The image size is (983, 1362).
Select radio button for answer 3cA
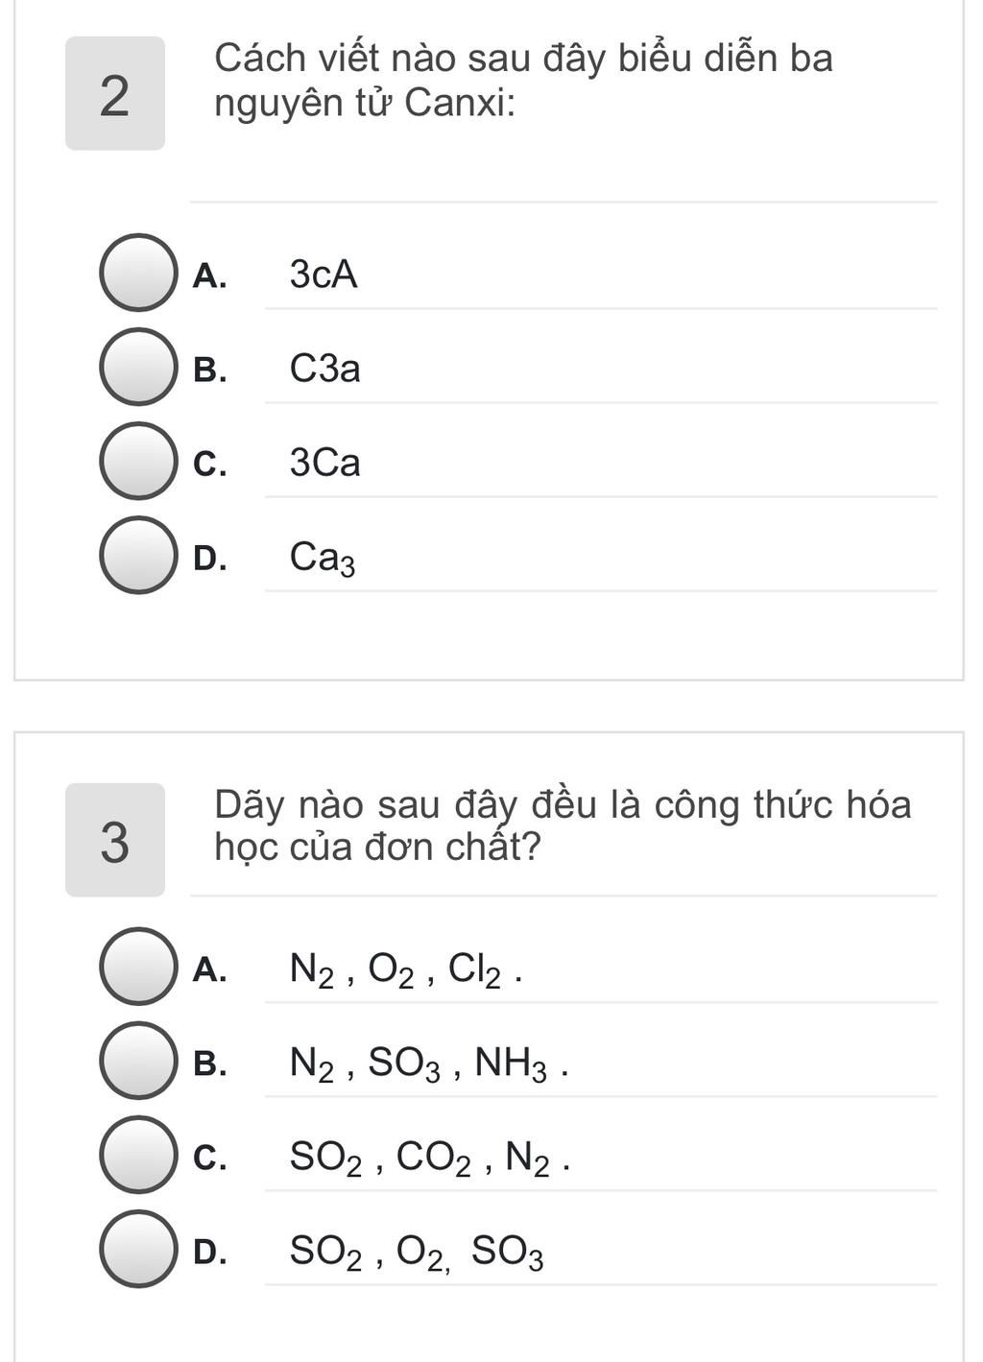(x=138, y=273)
